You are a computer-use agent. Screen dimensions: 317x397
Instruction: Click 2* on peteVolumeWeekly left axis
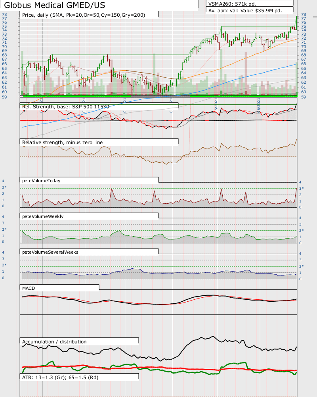click(4, 229)
